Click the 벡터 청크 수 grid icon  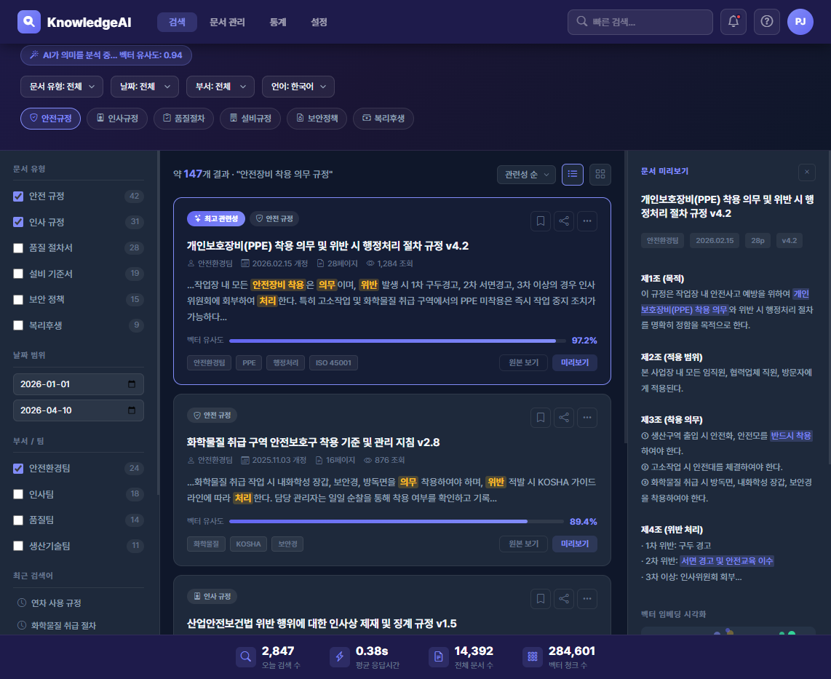[533, 656]
